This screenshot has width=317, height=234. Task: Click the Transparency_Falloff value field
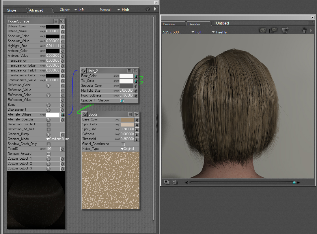53,71
